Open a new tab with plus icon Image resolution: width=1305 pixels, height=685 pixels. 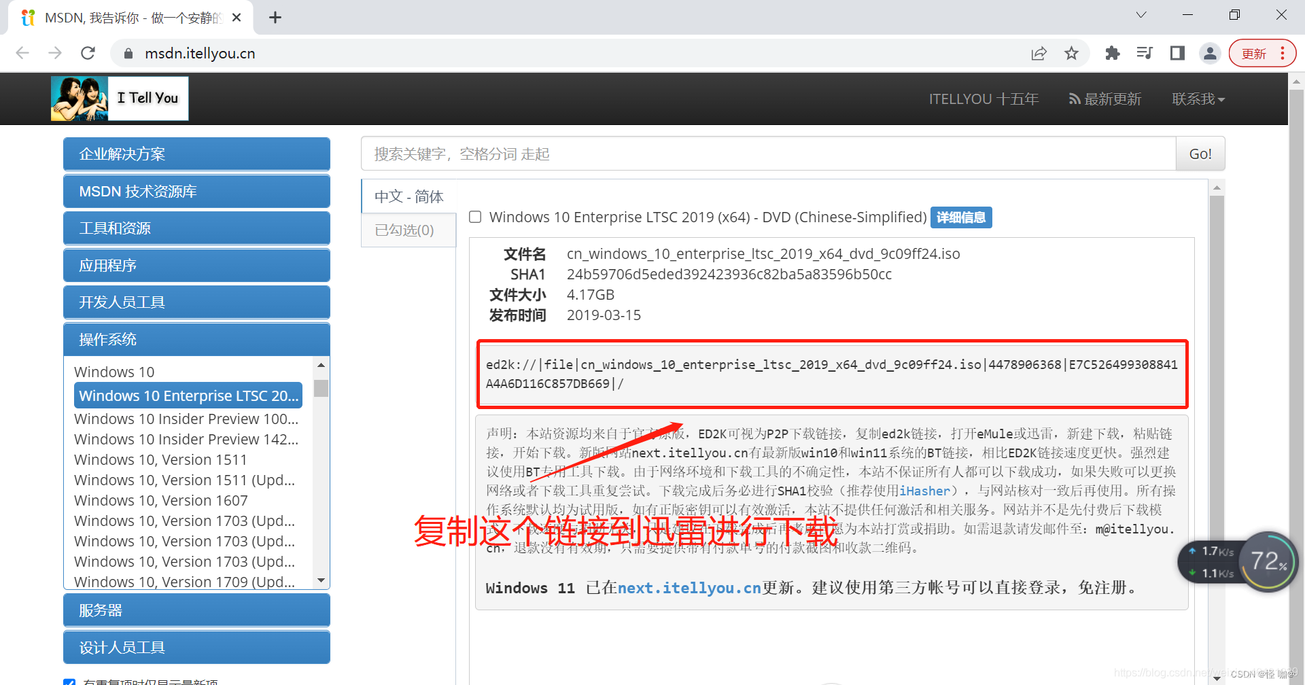(x=275, y=18)
